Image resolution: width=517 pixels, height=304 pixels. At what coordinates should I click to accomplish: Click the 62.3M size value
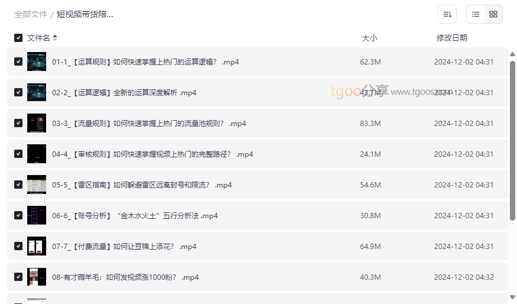[x=370, y=62]
